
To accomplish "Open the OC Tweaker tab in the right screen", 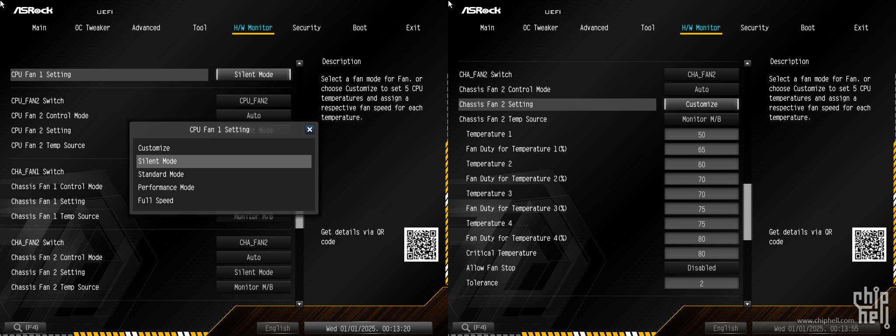I will coord(540,28).
